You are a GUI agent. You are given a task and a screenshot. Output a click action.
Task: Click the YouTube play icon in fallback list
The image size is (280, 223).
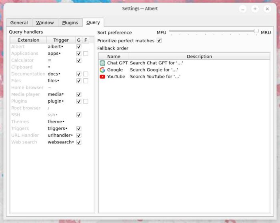pyautogui.click(x=102, y=77)
